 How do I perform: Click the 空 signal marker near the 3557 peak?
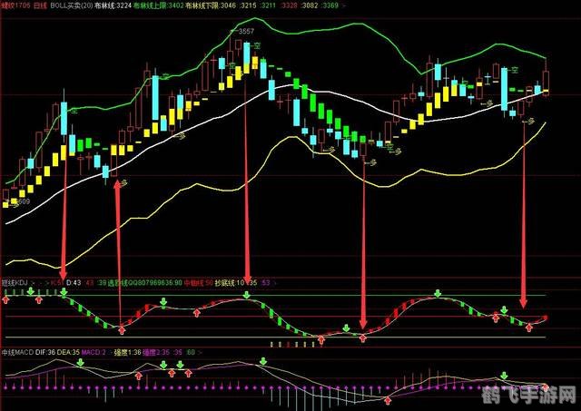point(257,45)
